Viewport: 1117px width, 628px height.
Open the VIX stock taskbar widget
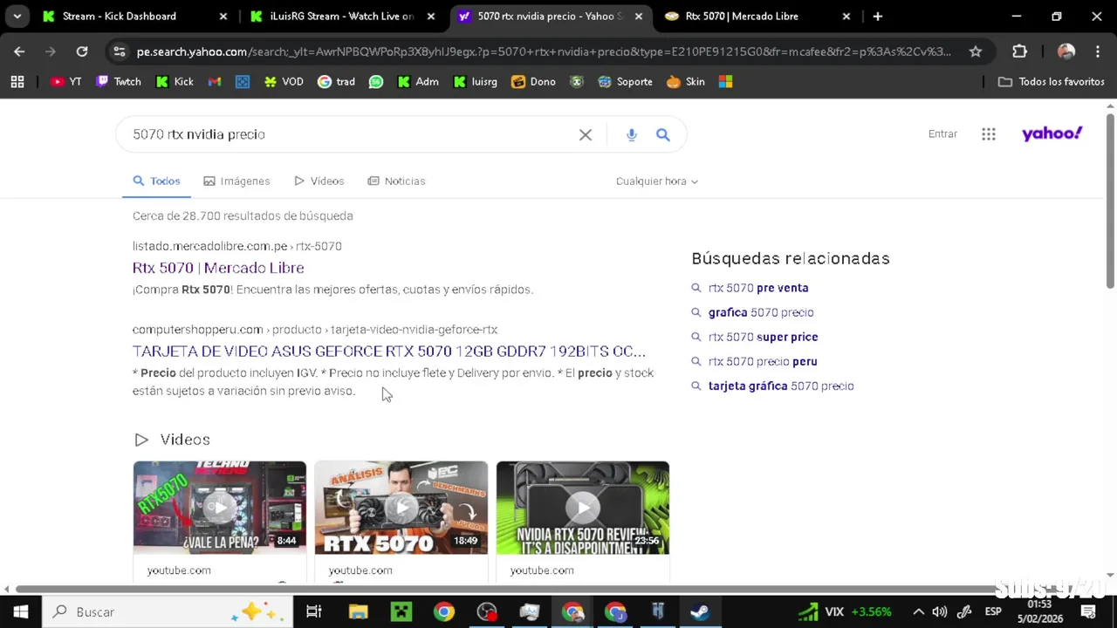tap(845, 611)
